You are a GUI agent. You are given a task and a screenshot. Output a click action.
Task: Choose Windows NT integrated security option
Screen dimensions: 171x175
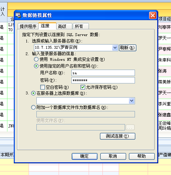[36, 59]
